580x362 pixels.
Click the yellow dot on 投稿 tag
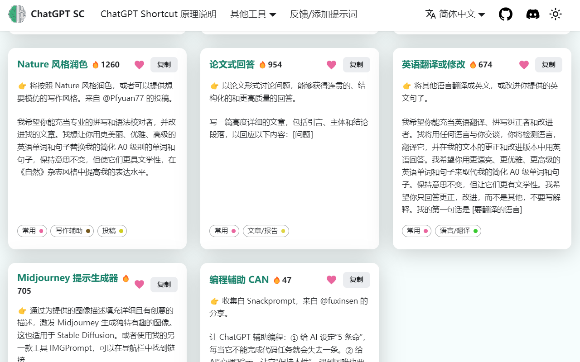[x=121, y=231]
